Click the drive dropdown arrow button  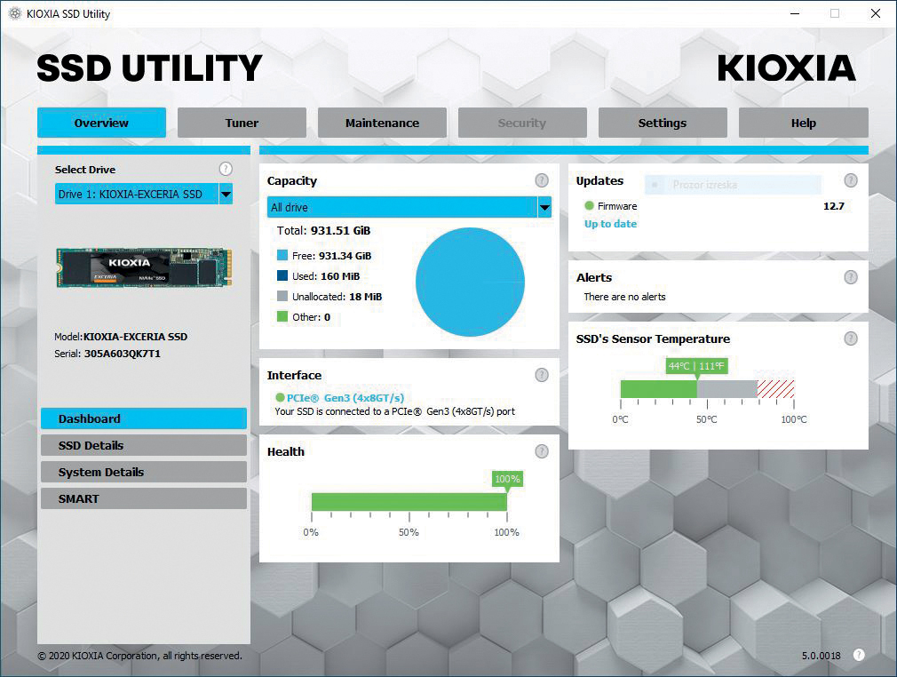[x=226, y=194]
